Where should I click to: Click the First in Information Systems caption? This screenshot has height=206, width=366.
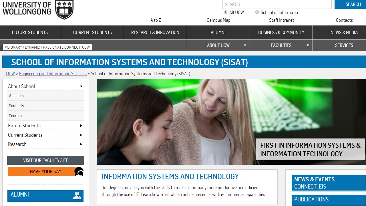pyautogui.click(x=310, y=149)
